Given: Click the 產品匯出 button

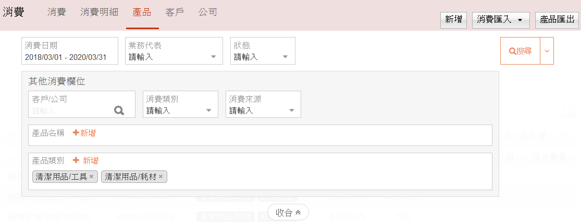Looking at the screenshot, I should pos(557,20).
